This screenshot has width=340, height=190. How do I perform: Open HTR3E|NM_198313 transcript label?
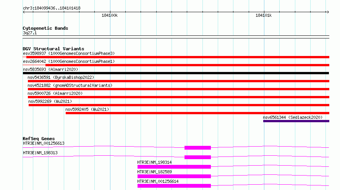40,153
